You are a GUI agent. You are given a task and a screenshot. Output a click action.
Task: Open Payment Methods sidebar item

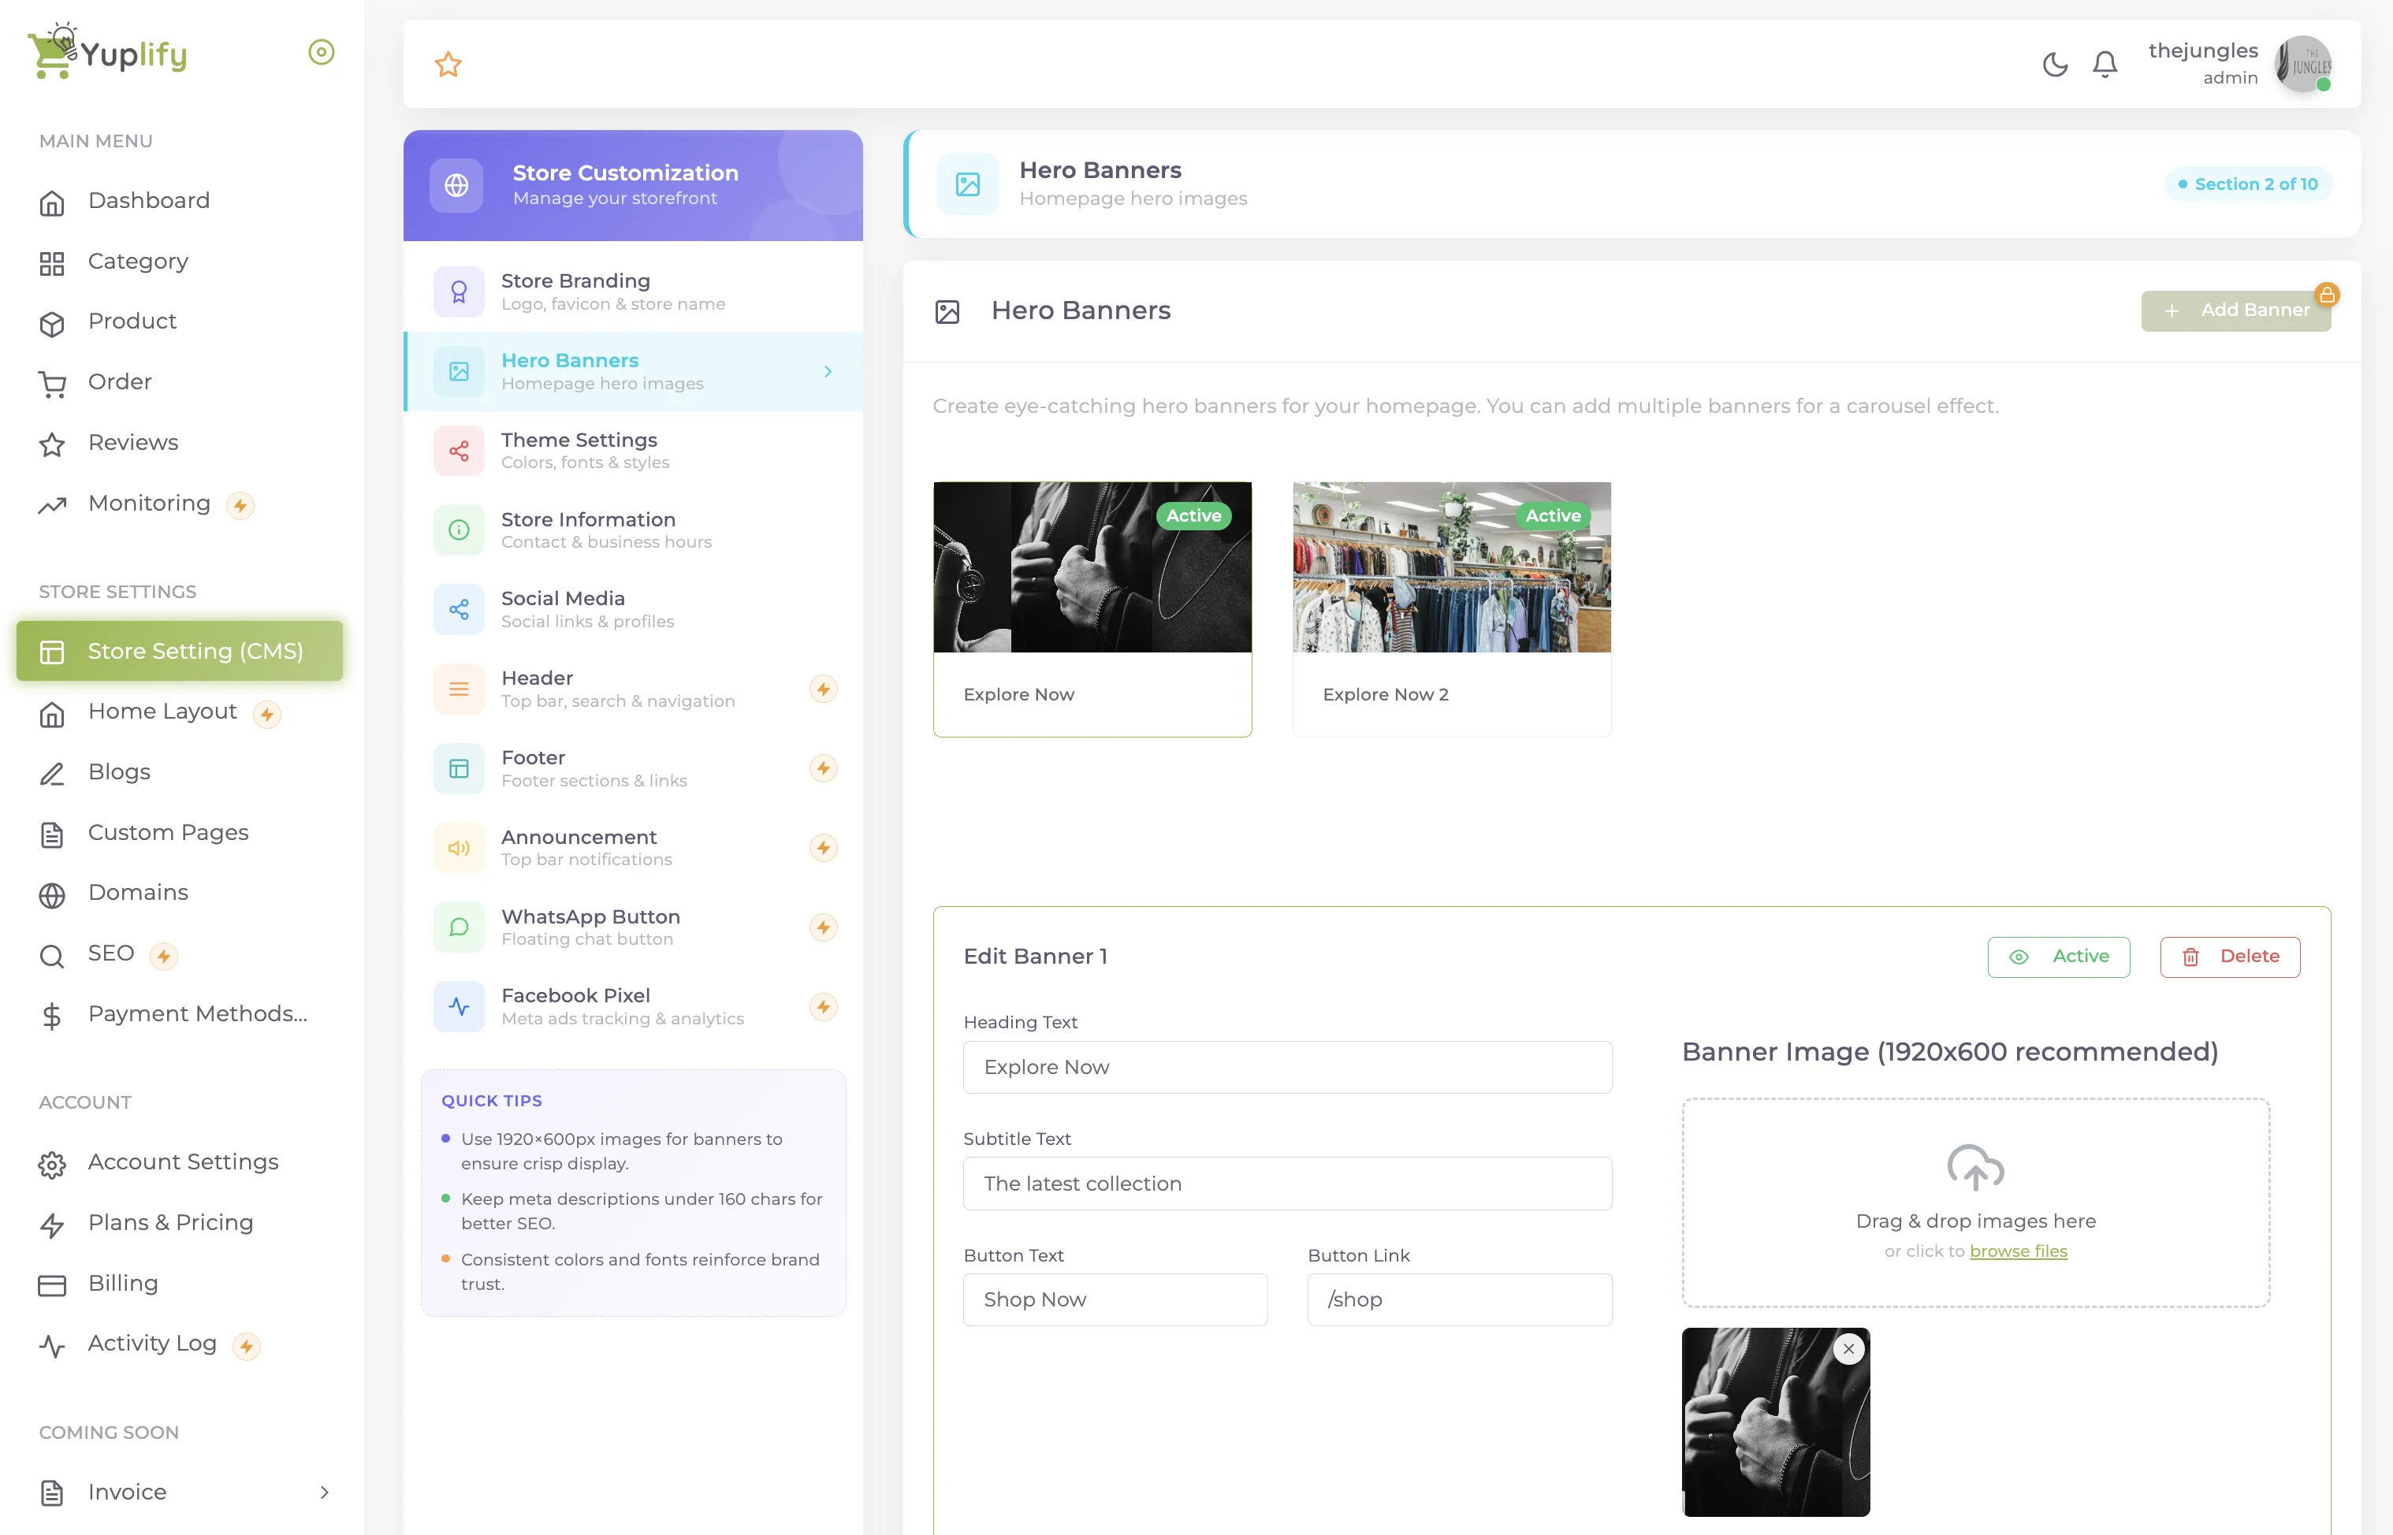pyautogui.click(x=180, y=1013)
